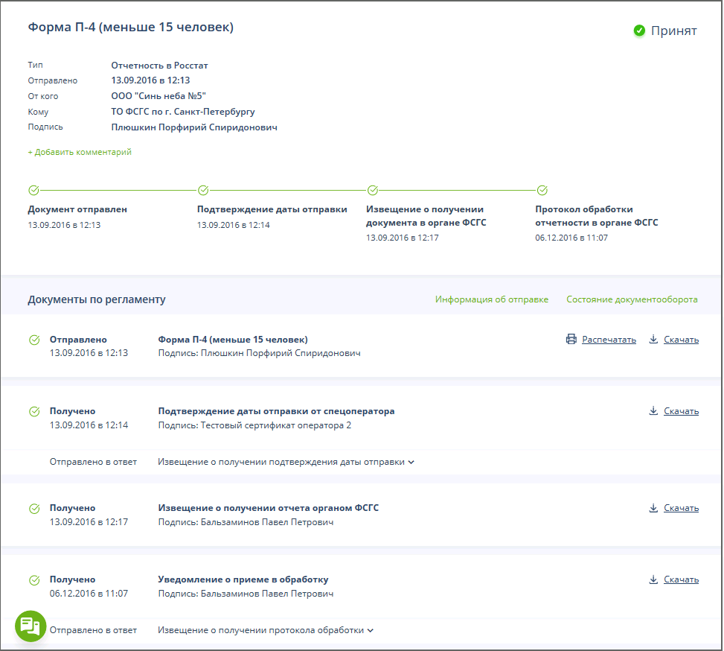Click download icon for Подтверждение даты отправки
The height and width of the screenshot is (651, 724).
653,411
